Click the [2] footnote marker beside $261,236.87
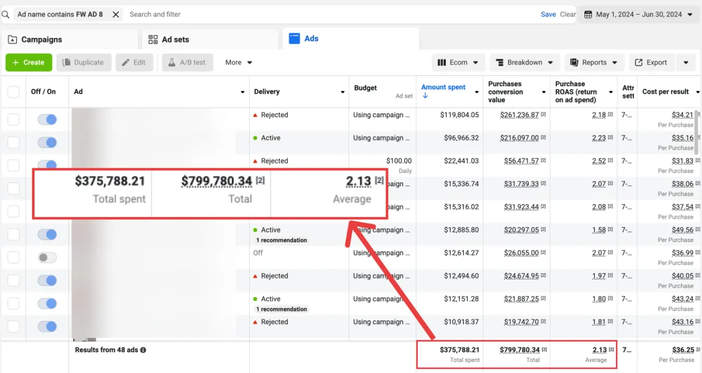This screenshot has height=373, width=702. tap(543, 115)
